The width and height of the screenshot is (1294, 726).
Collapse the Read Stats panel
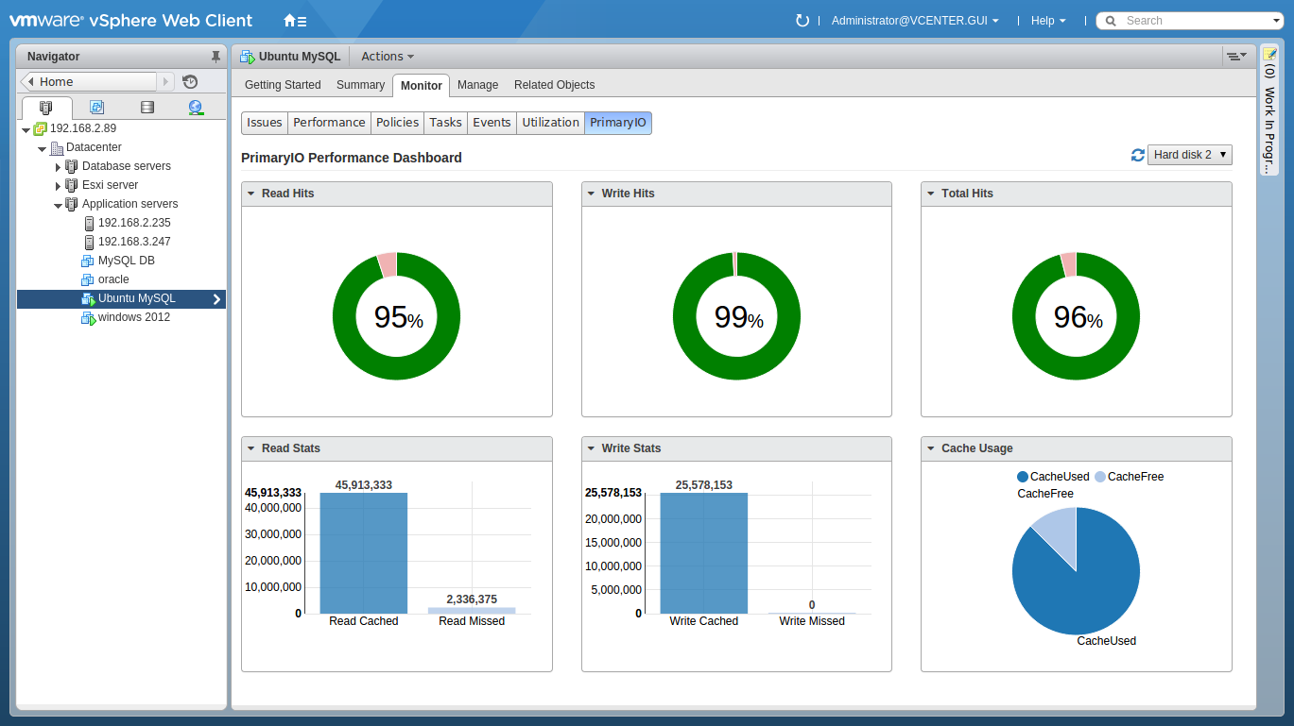tap(251, 448)
